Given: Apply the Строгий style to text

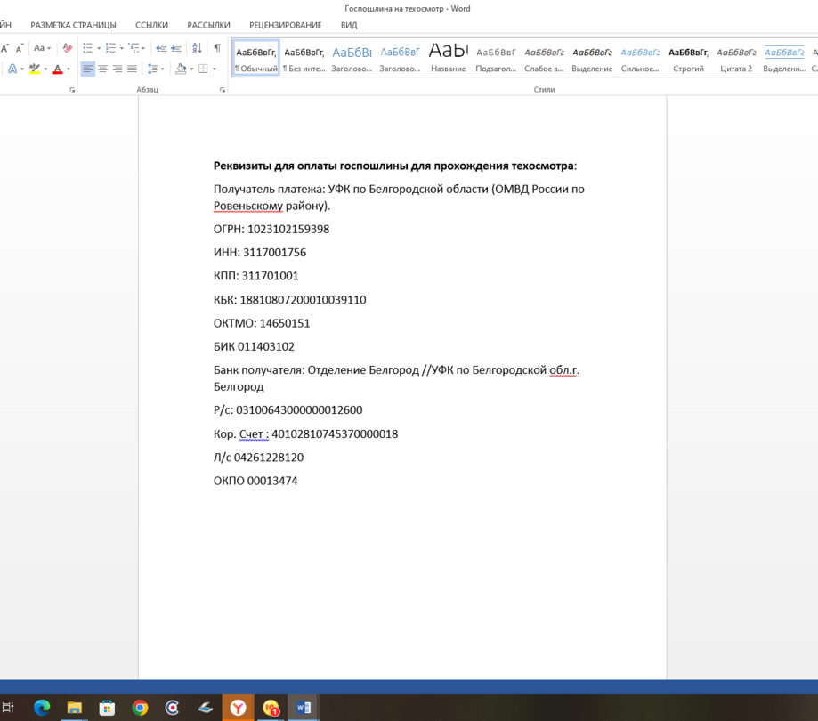Looking at the screenshot, I should (688, 58).
